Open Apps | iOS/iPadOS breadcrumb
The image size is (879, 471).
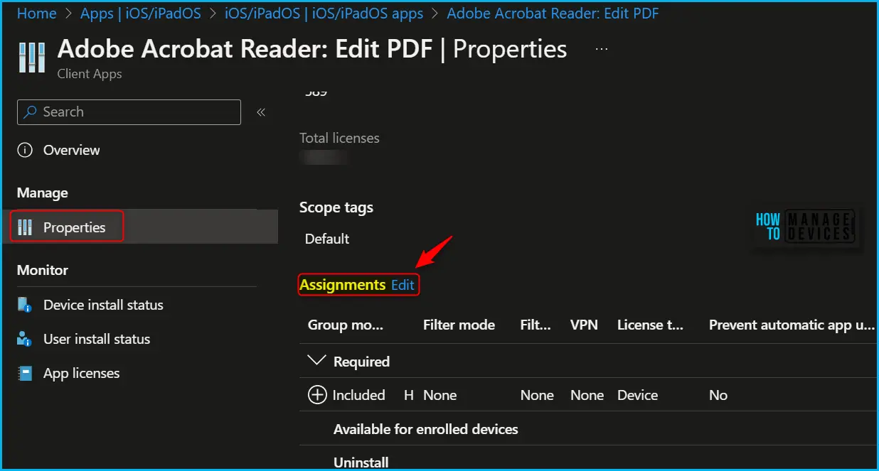[141, 13]
